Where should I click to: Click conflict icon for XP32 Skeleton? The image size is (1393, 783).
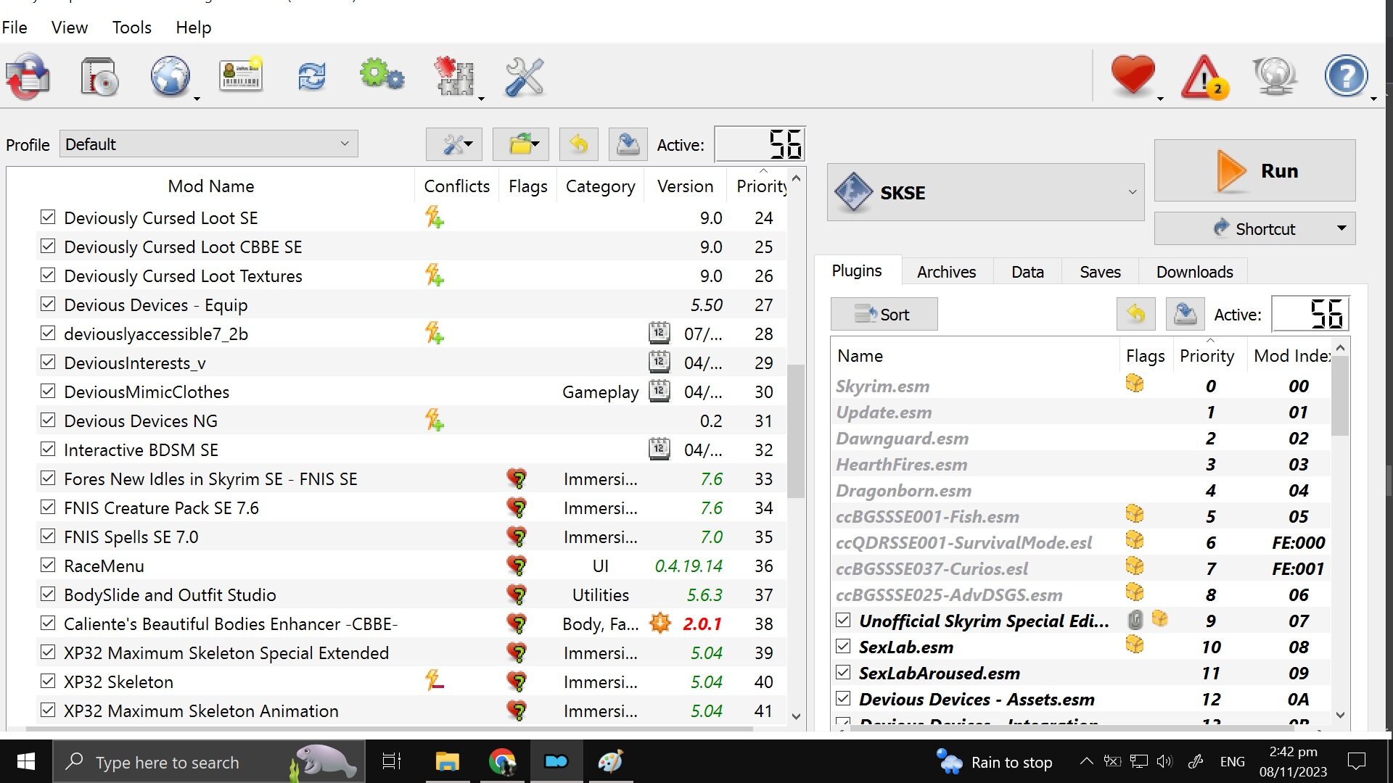(x=434, y=681)
